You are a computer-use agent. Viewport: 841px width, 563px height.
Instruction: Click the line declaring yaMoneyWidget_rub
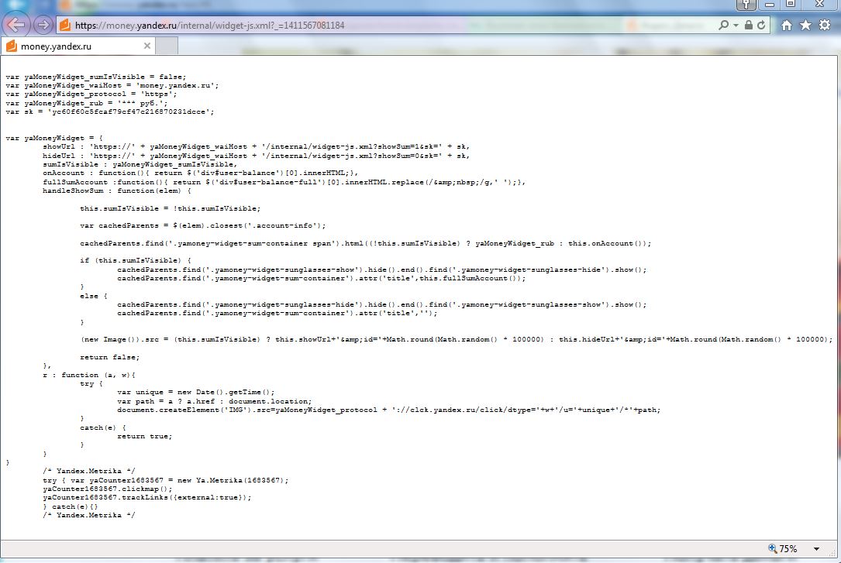[x=87, y=103]
